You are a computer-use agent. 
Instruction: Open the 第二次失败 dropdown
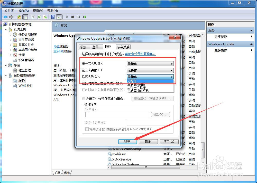click(150, 70)
